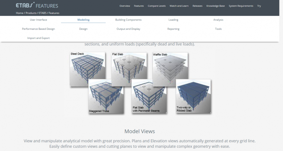Go to Products breadcrumb
283x151 pixels.
click(x=31, y=13)
